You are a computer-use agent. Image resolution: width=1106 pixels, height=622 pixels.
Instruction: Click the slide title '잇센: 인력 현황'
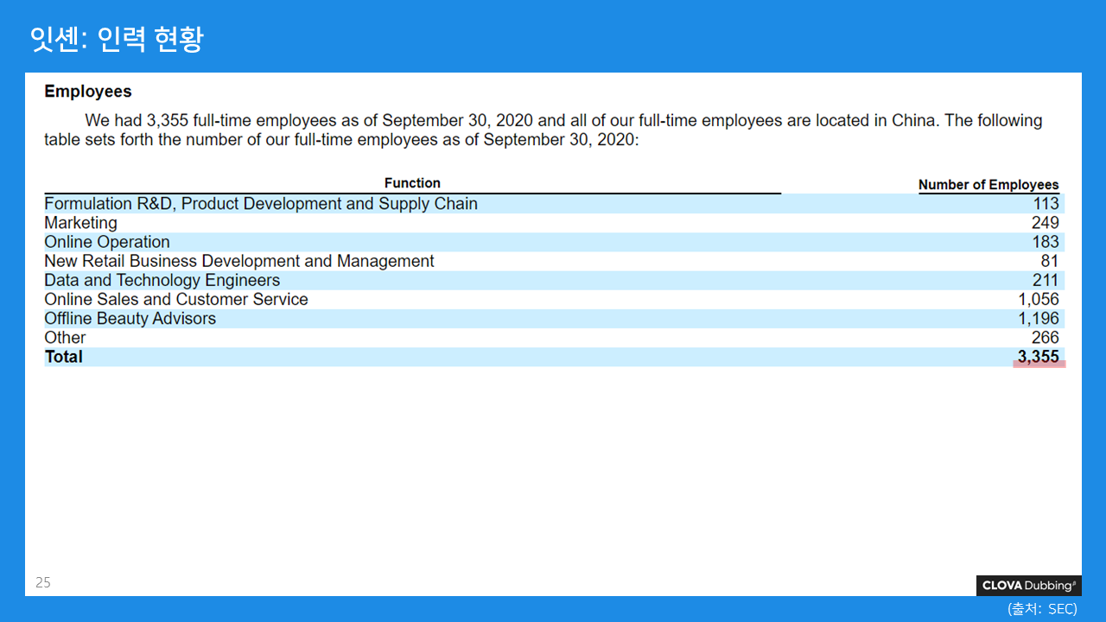117,39
